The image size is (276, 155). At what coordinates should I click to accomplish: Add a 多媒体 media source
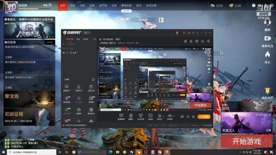pyautogui.click(x=150, y=117)
